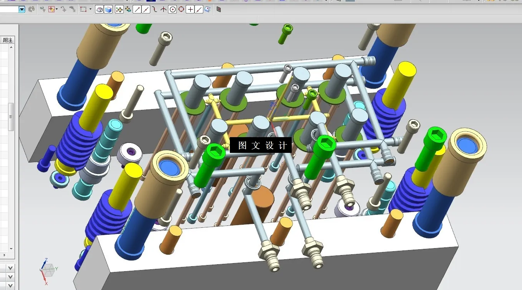This screenshot has width=522, height=290.
Task: Click the snap-to-grid checkered icon at toolbar end
Action: point(218,10)
